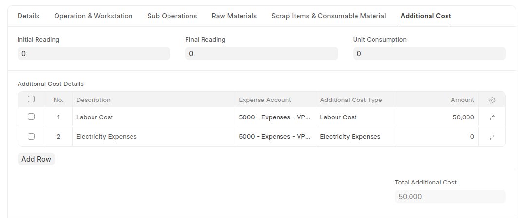Open Expense Account field in row 2
This screenshot has height=218, width=523.
275,137
